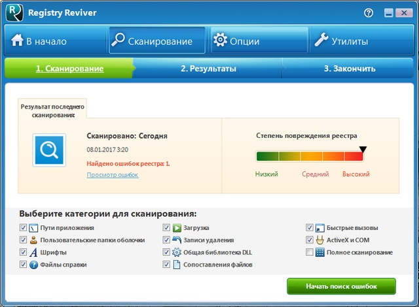Toggle the Быстрые вызовы checkbox
Image resolution: width=419 pixels, height=307 pixels.
(310, 228)
